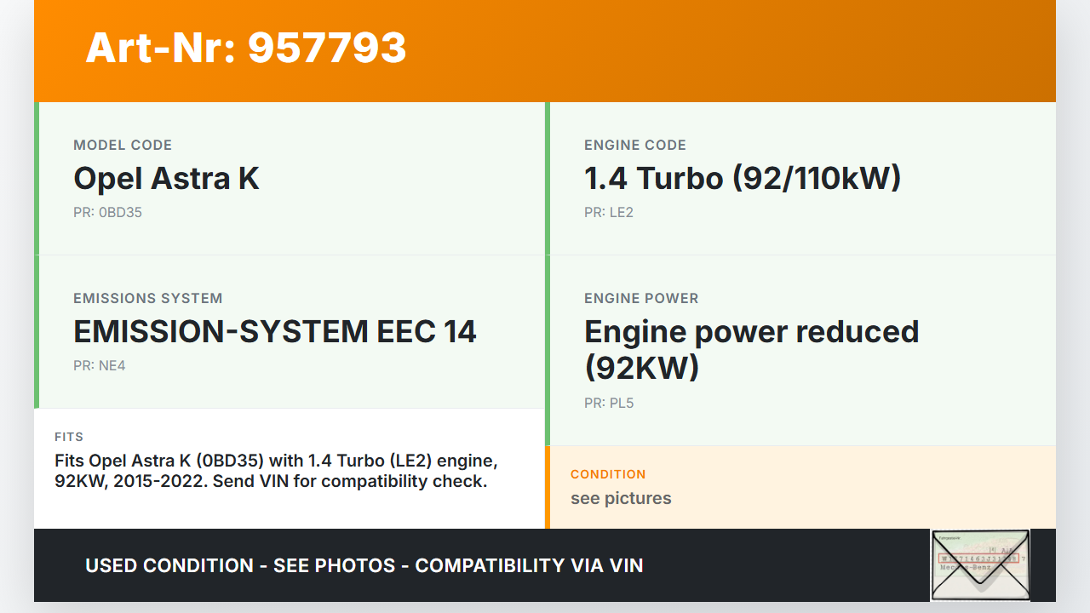The width and height of the screenshot is (1090, 613).
Task: Click the PR: PL5 code text
Action: pos(608,404)
